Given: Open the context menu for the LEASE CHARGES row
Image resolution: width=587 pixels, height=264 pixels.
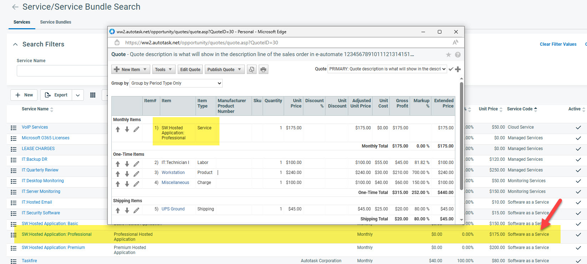Looking at the screenshot, I should [x=14, y=149].
